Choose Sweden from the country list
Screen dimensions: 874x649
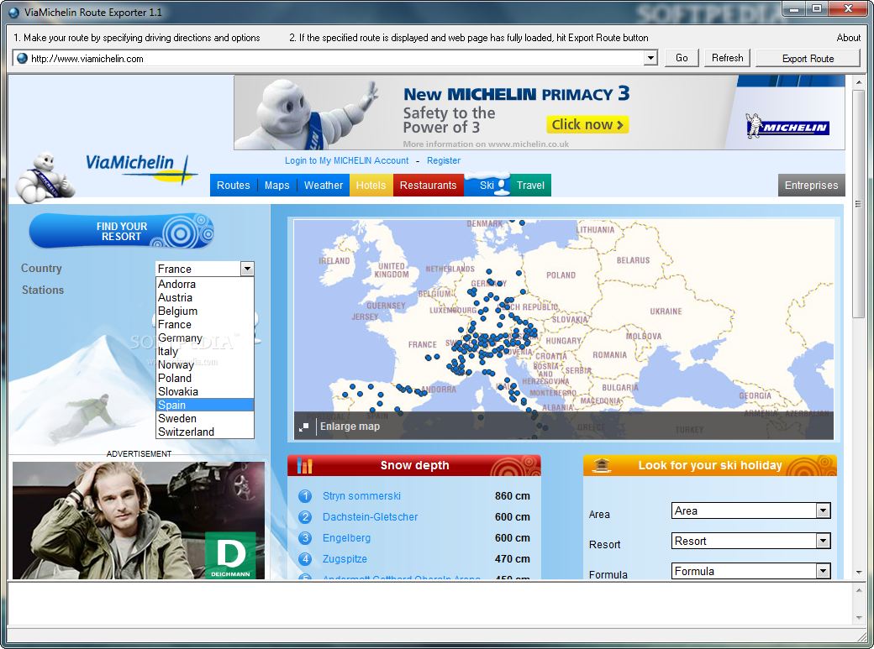tap(204, 418)
